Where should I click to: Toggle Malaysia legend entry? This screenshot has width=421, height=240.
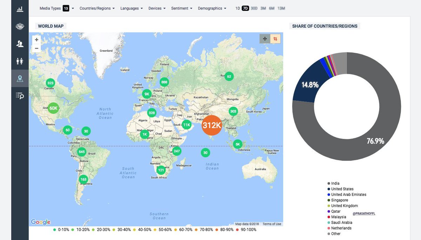(337, 217)
